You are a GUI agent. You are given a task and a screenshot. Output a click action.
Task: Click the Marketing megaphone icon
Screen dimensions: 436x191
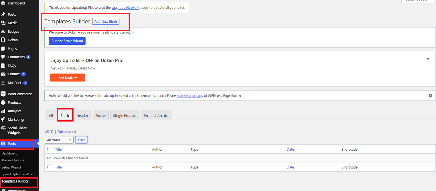[x=3, y=120]
